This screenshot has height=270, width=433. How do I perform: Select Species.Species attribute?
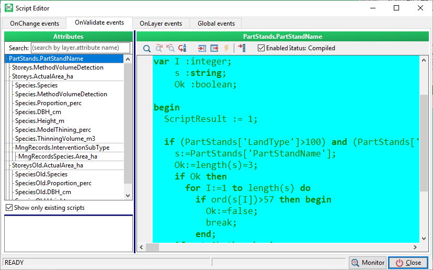click(x=36, y=85)
